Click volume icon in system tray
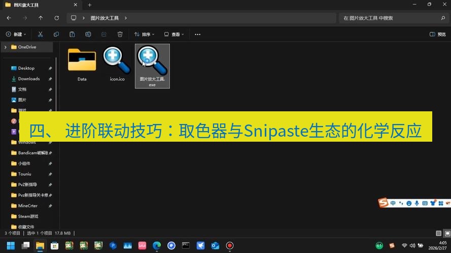 coord(412,245)
